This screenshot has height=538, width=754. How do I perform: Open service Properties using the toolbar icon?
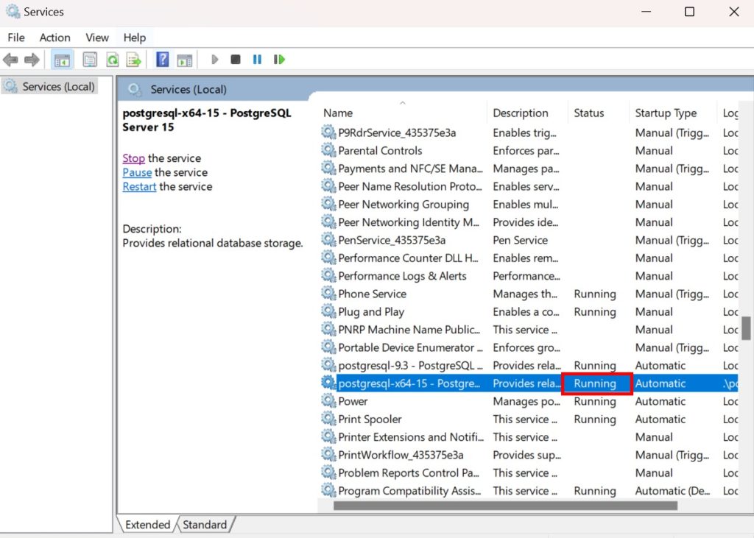click(89, 59)
